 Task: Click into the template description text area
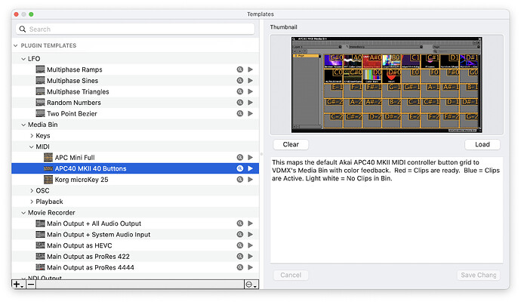(387, 210)
